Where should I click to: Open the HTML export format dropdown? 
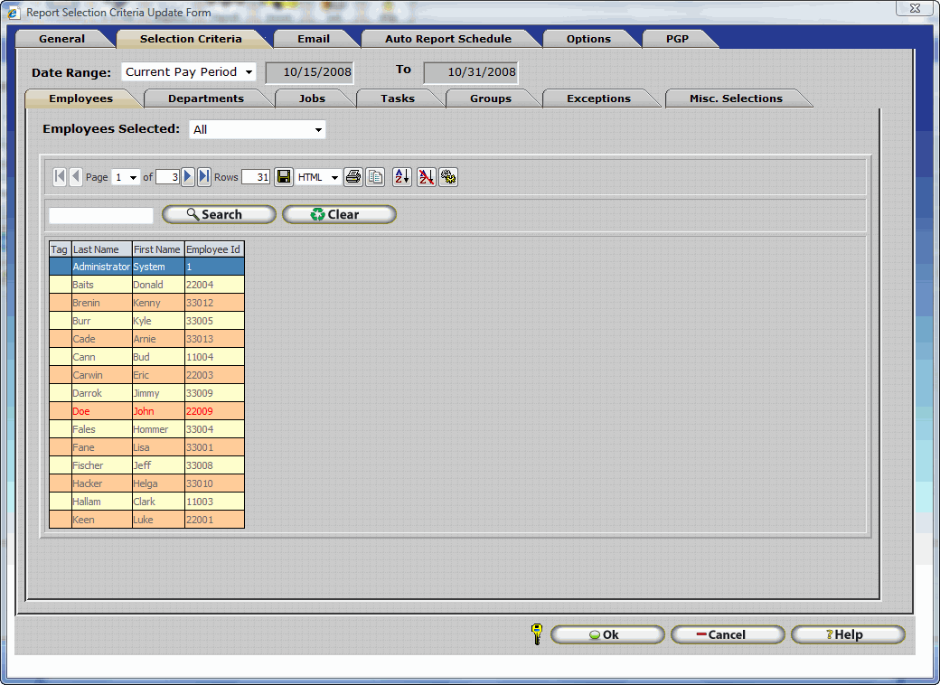point(319,177)
